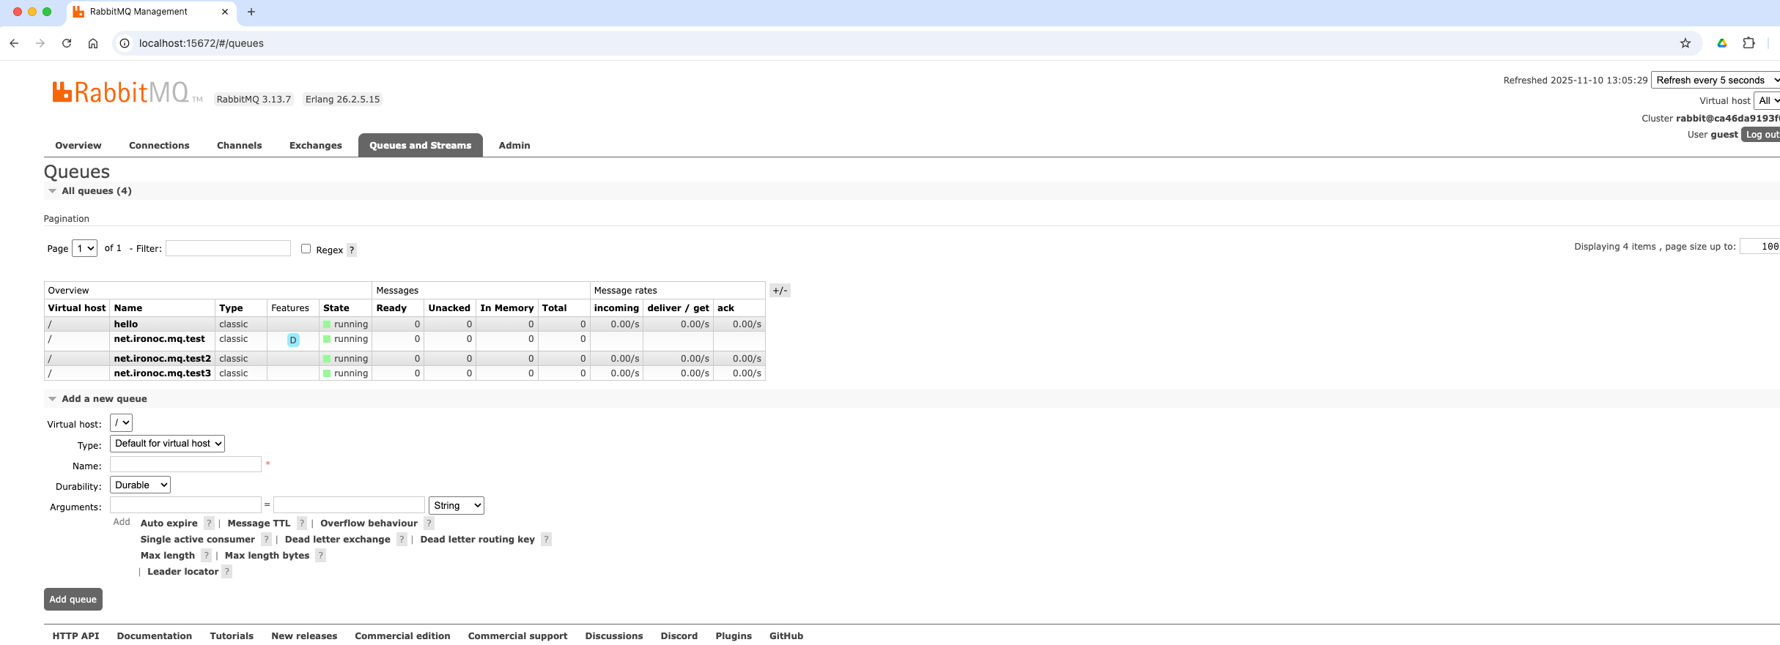
Task: Open Leader locator help question mark
Action: 227,572
